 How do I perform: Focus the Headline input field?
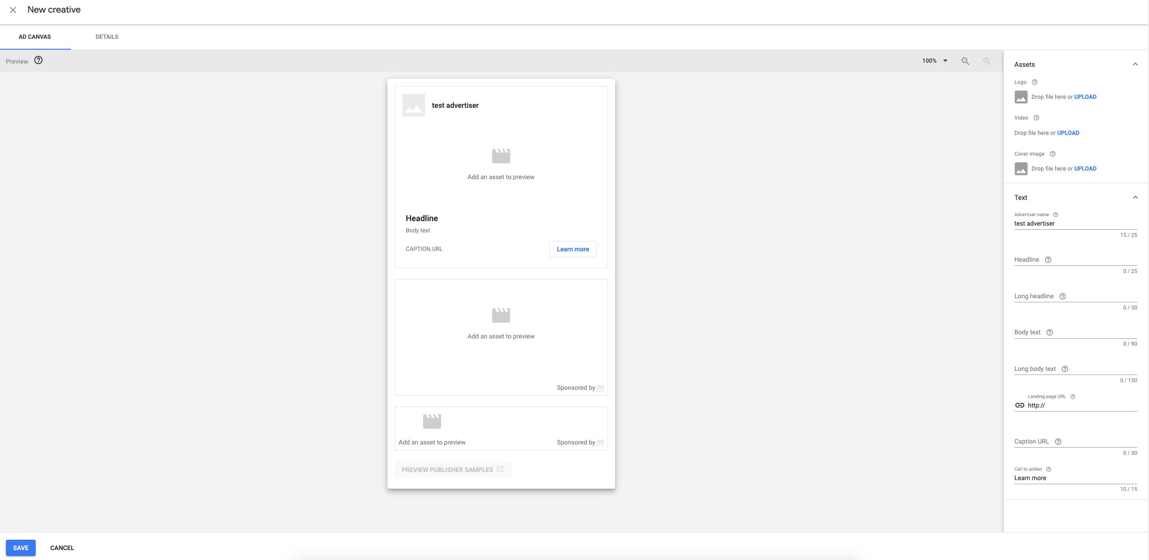coord(1075,260)
